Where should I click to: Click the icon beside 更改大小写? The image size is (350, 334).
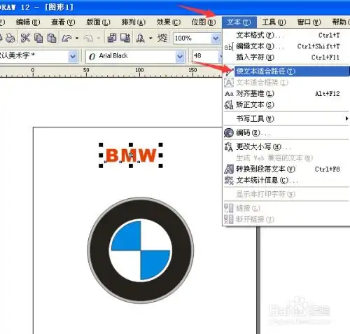tap(229, 147)
